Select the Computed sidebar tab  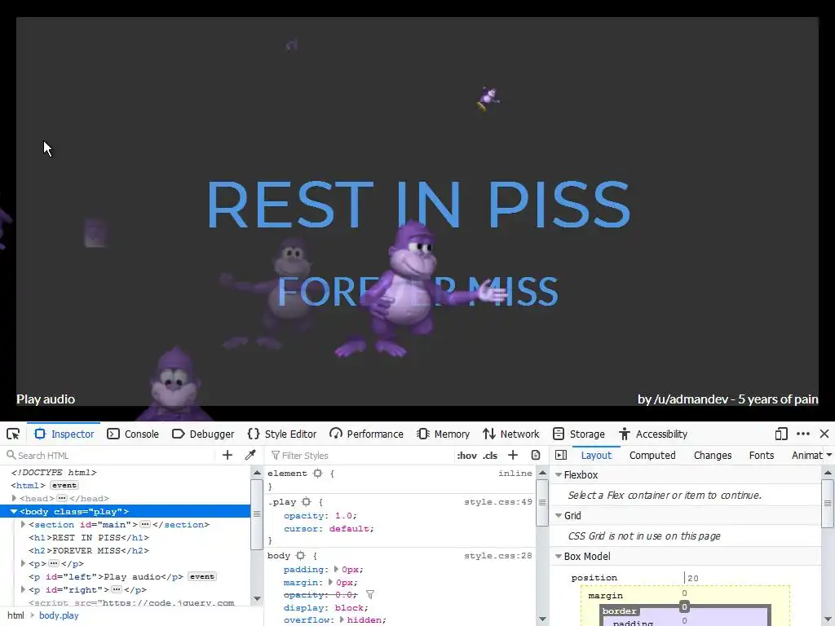coord(652,455)
